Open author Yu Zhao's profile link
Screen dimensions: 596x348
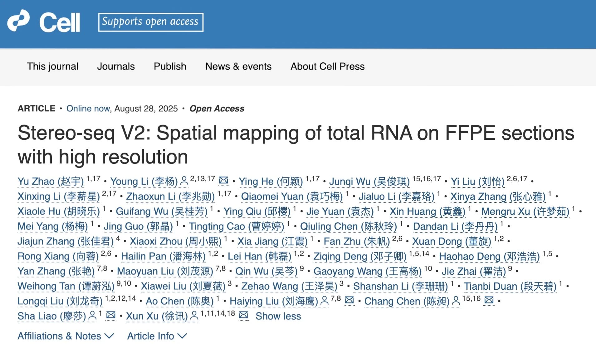tap(51, 181)
